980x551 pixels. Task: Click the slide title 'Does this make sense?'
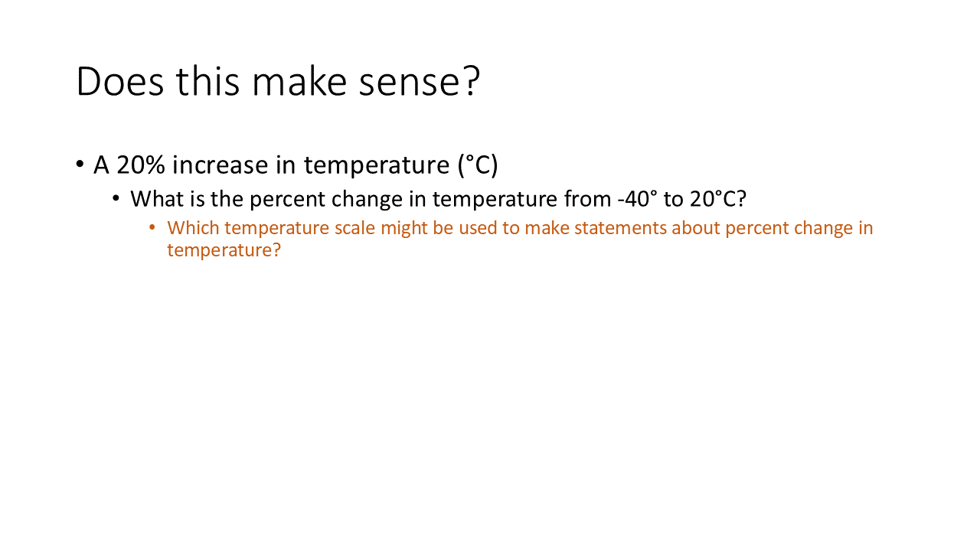(x=278, y=81)
